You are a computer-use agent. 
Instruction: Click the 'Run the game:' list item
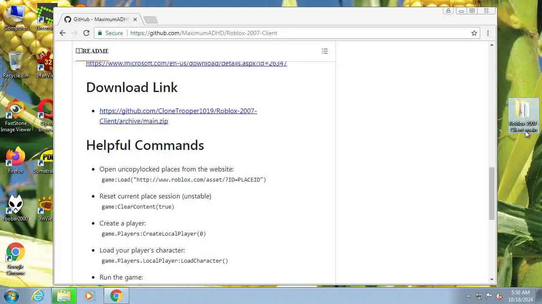(x=121, y=277)
